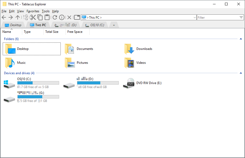Click the D: drive usage bar
Viewport: 245px width, 158px height.
98,83
